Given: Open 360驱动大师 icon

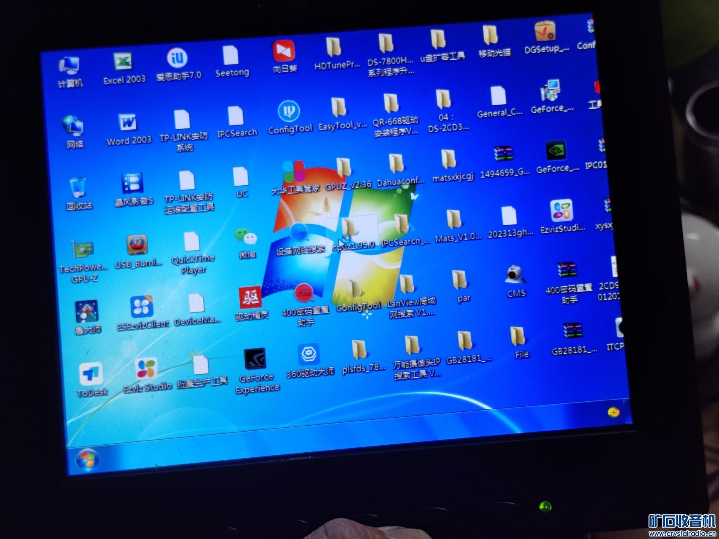Looking at the screenshot, I should click(x=309, y=355).
